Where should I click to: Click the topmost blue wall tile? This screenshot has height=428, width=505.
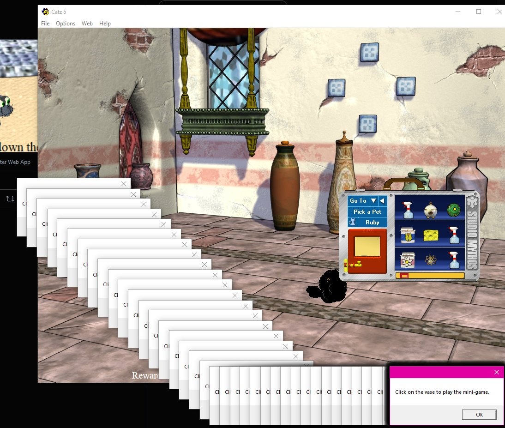coord(369,52)
